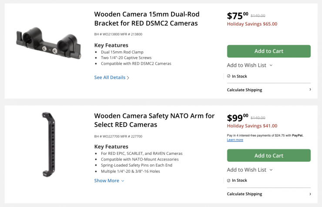Add the Safety NATO Arm to cart
Screen dimensions: 322x207
point(268,155)
